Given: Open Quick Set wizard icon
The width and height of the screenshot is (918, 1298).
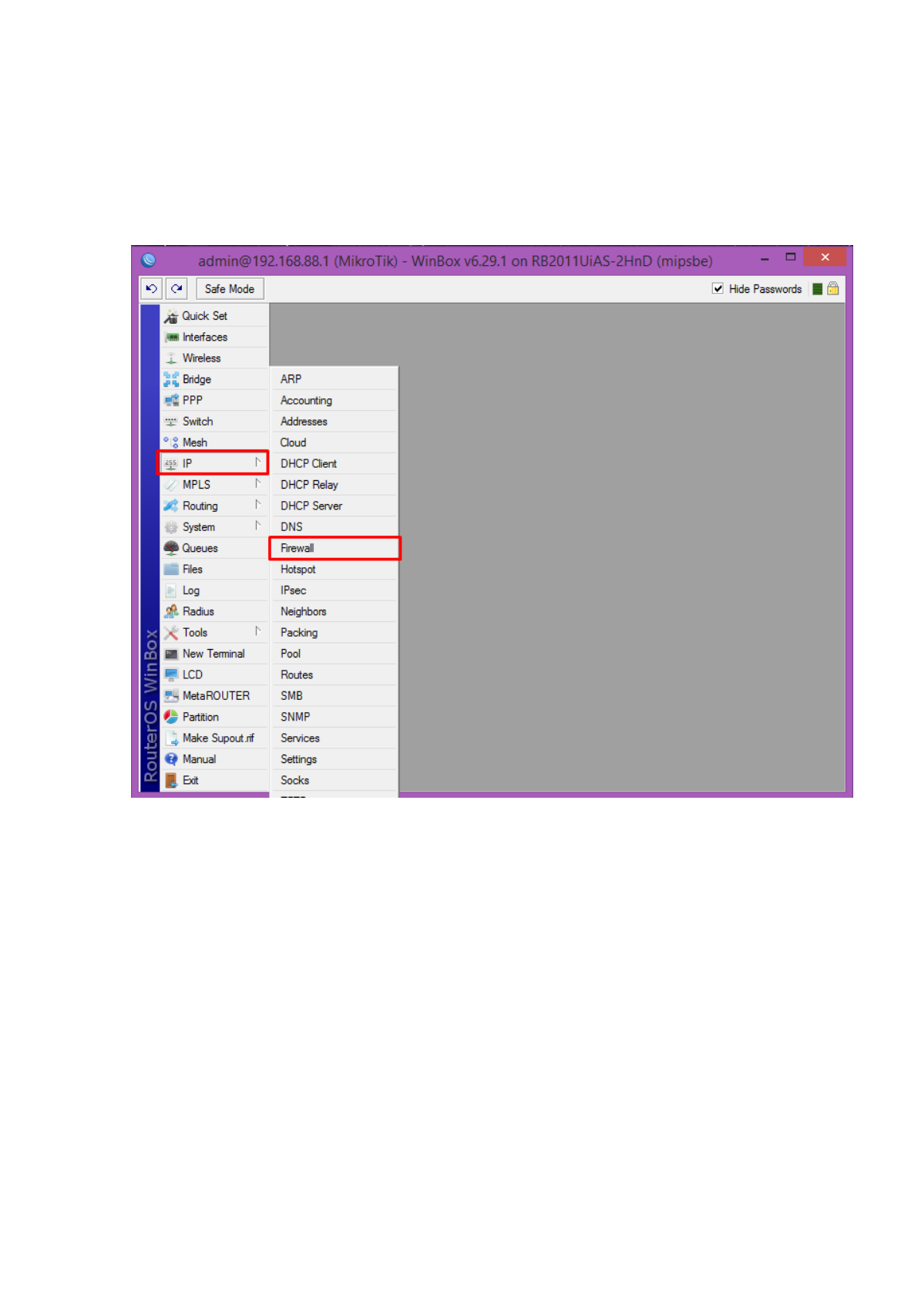Looking at the screenshot, I should 171,316.
